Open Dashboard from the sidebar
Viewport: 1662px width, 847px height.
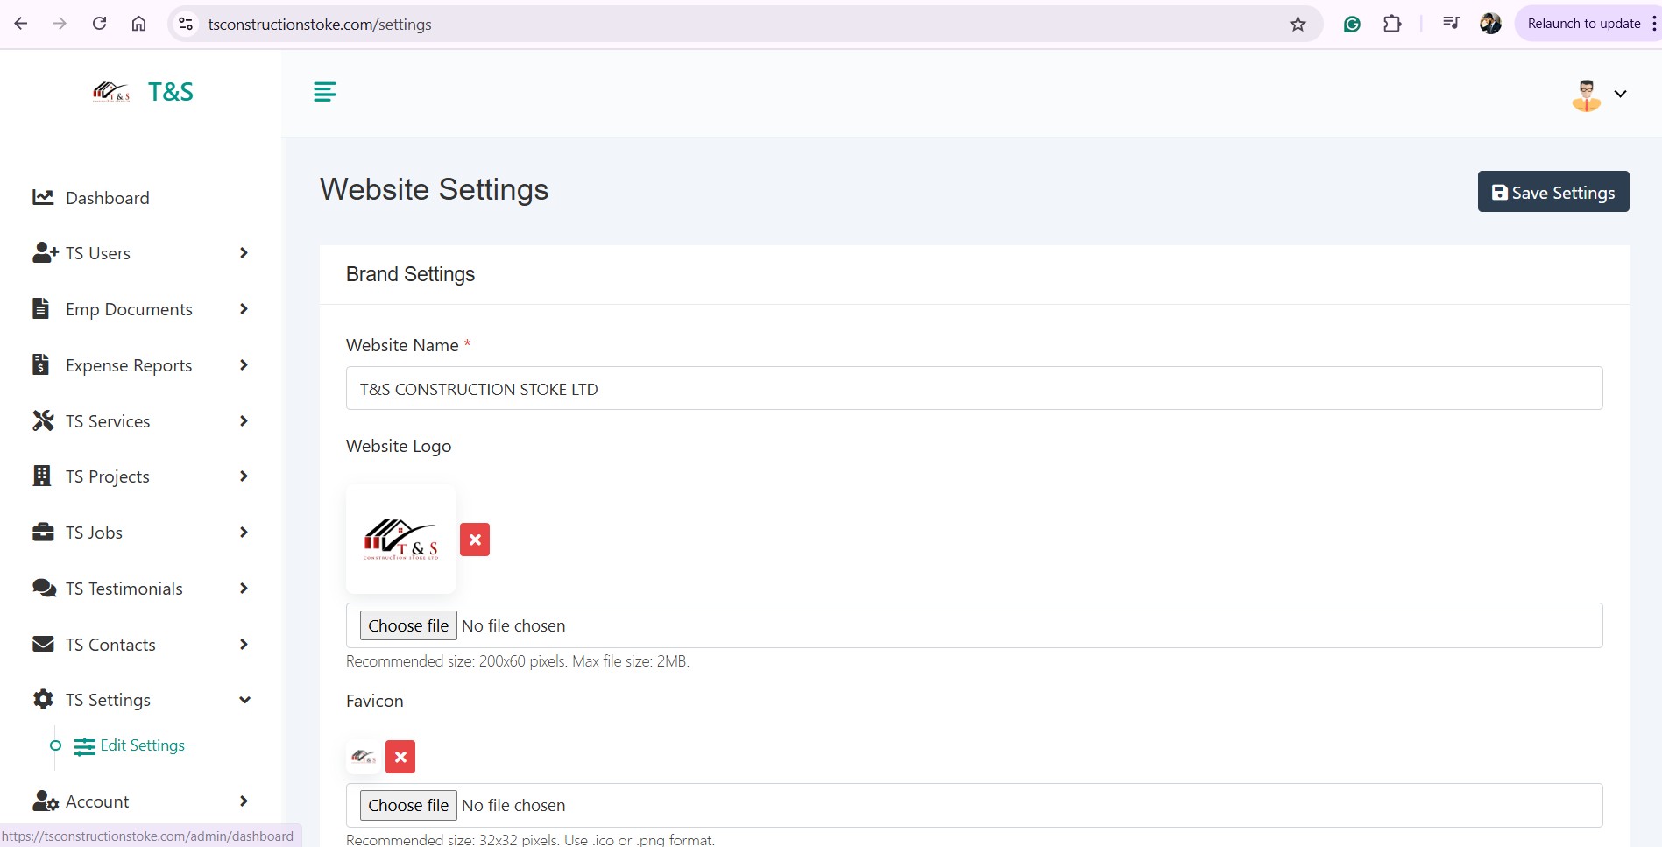(x=107, y=198)
